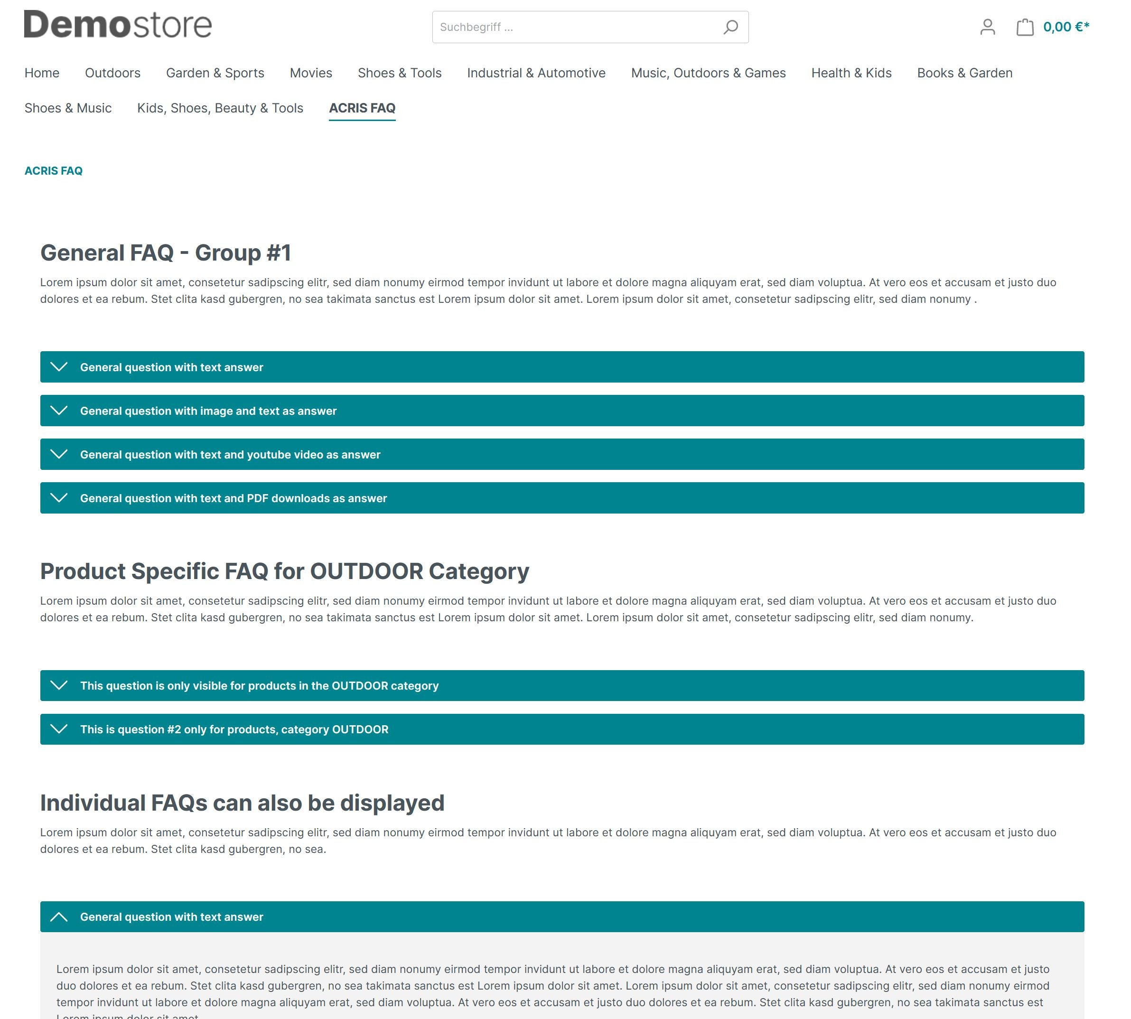Viewport: 1131px width, 1019px height.
Task: Open the Garden & Sports category
Action: (x=215, y=73)
